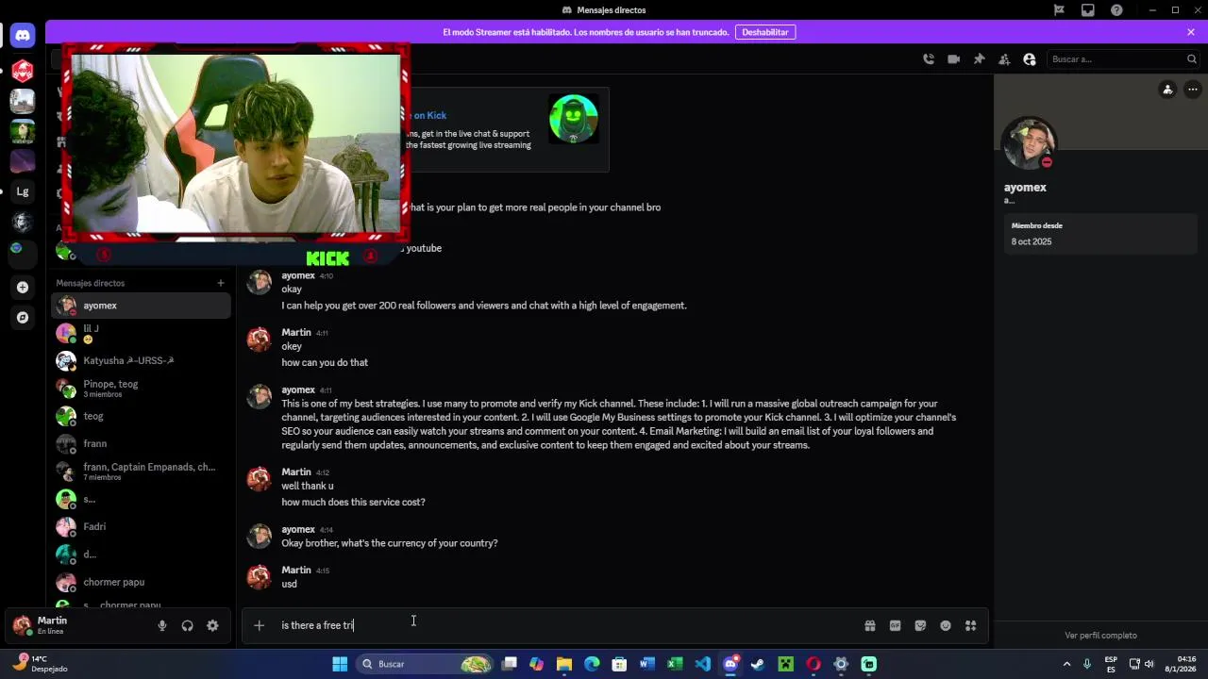The image size is (1208, 679).
Task: Create a new direct message with plus icon
Action: click(x=221, y=283)
